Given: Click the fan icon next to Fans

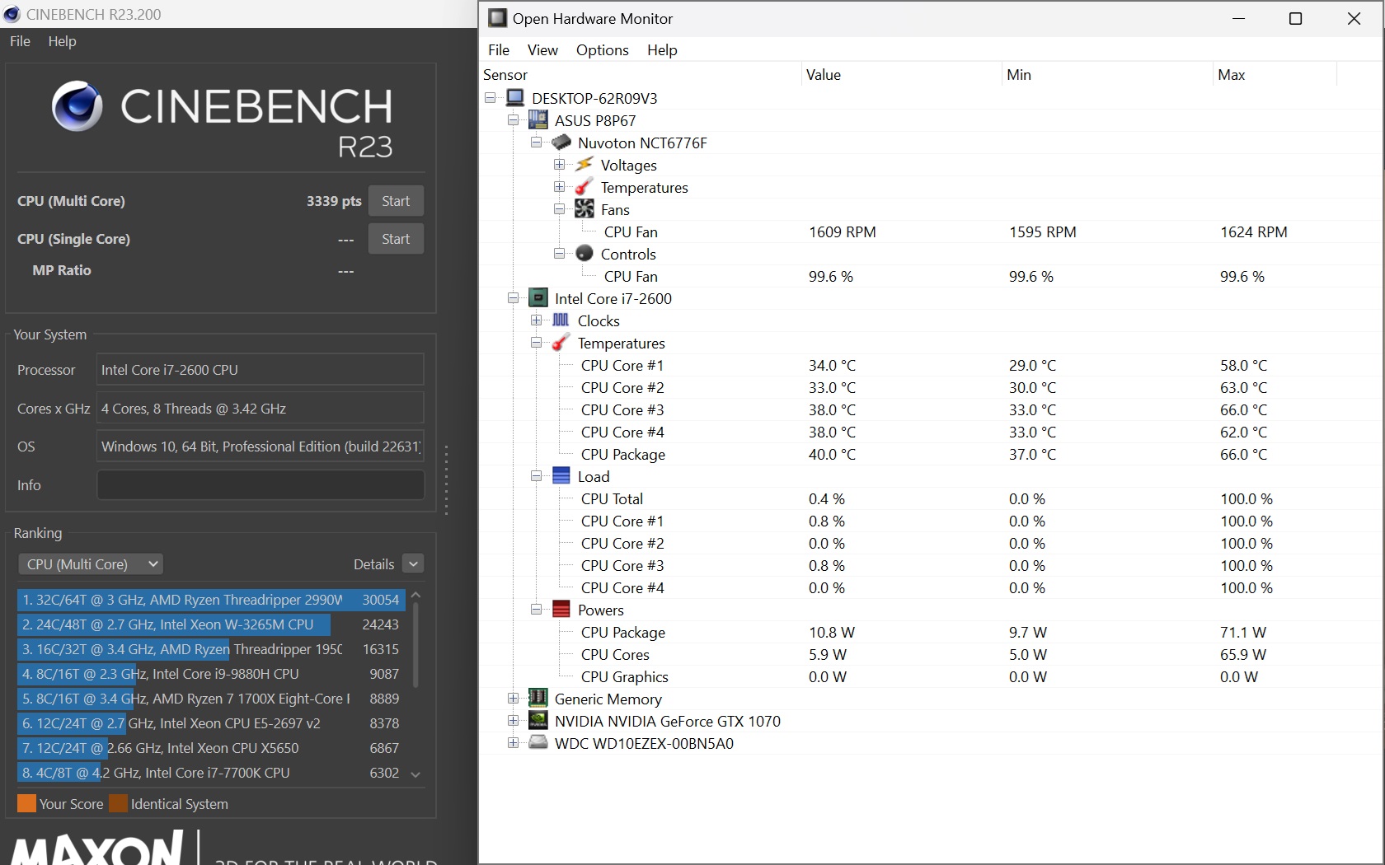Looking at the screenshot, I should click(585, 209).
